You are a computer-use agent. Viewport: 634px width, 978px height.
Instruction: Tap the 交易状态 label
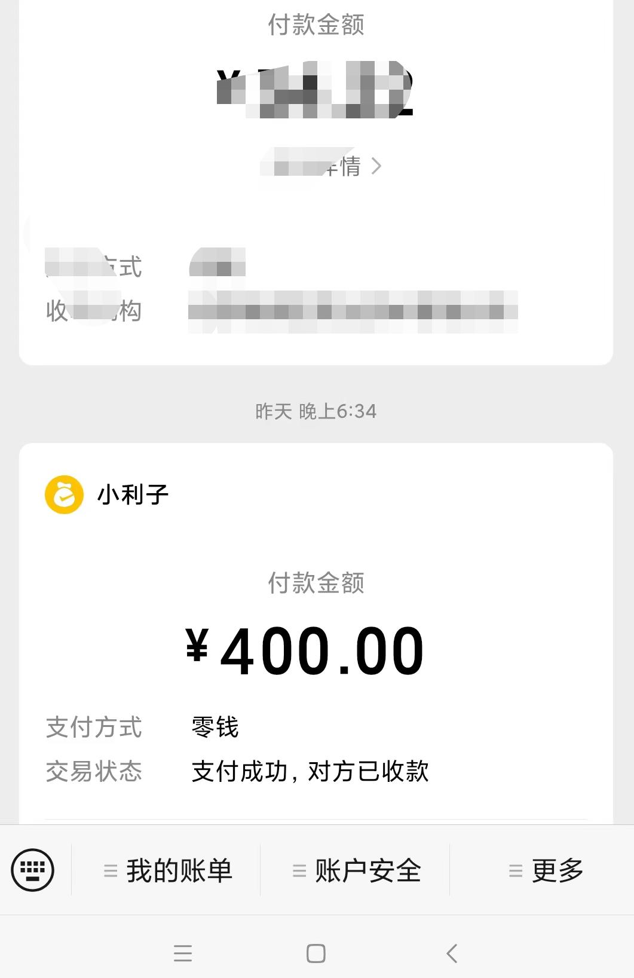94,771
